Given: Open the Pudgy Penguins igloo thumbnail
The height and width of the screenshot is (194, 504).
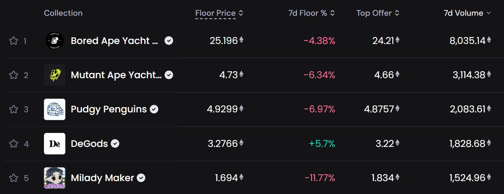Looking at the screenshot, I should click(x=54, y=109).
